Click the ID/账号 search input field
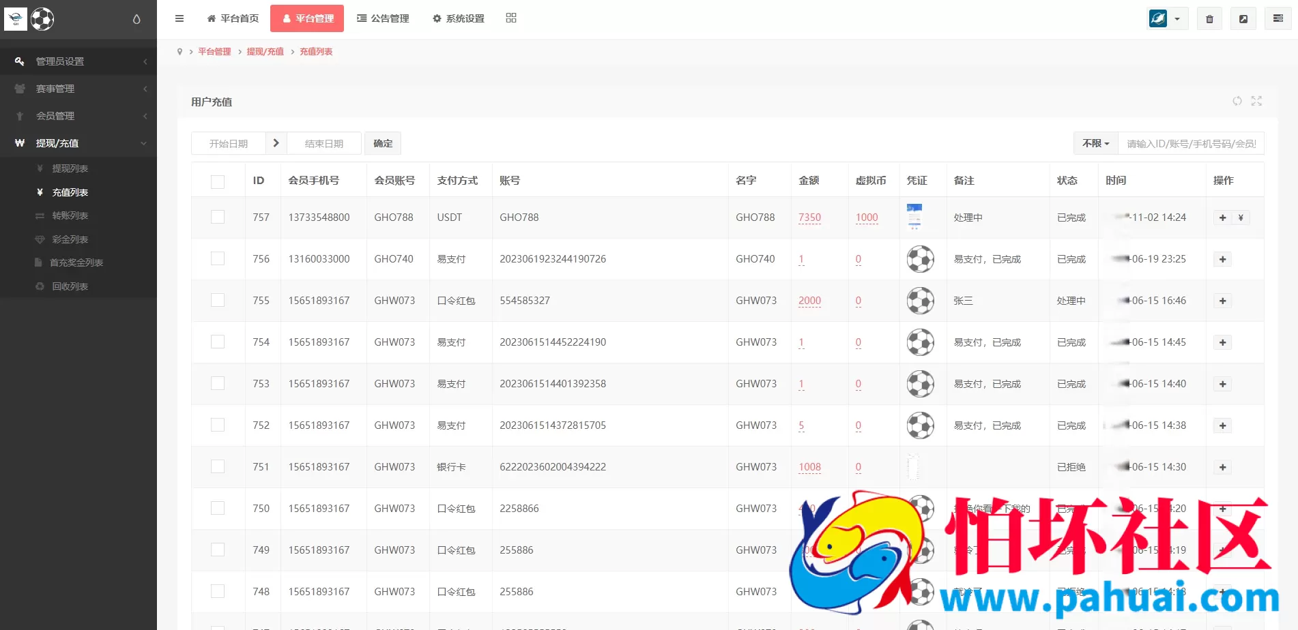The image size is (1298, 630). pos(1191,143)
